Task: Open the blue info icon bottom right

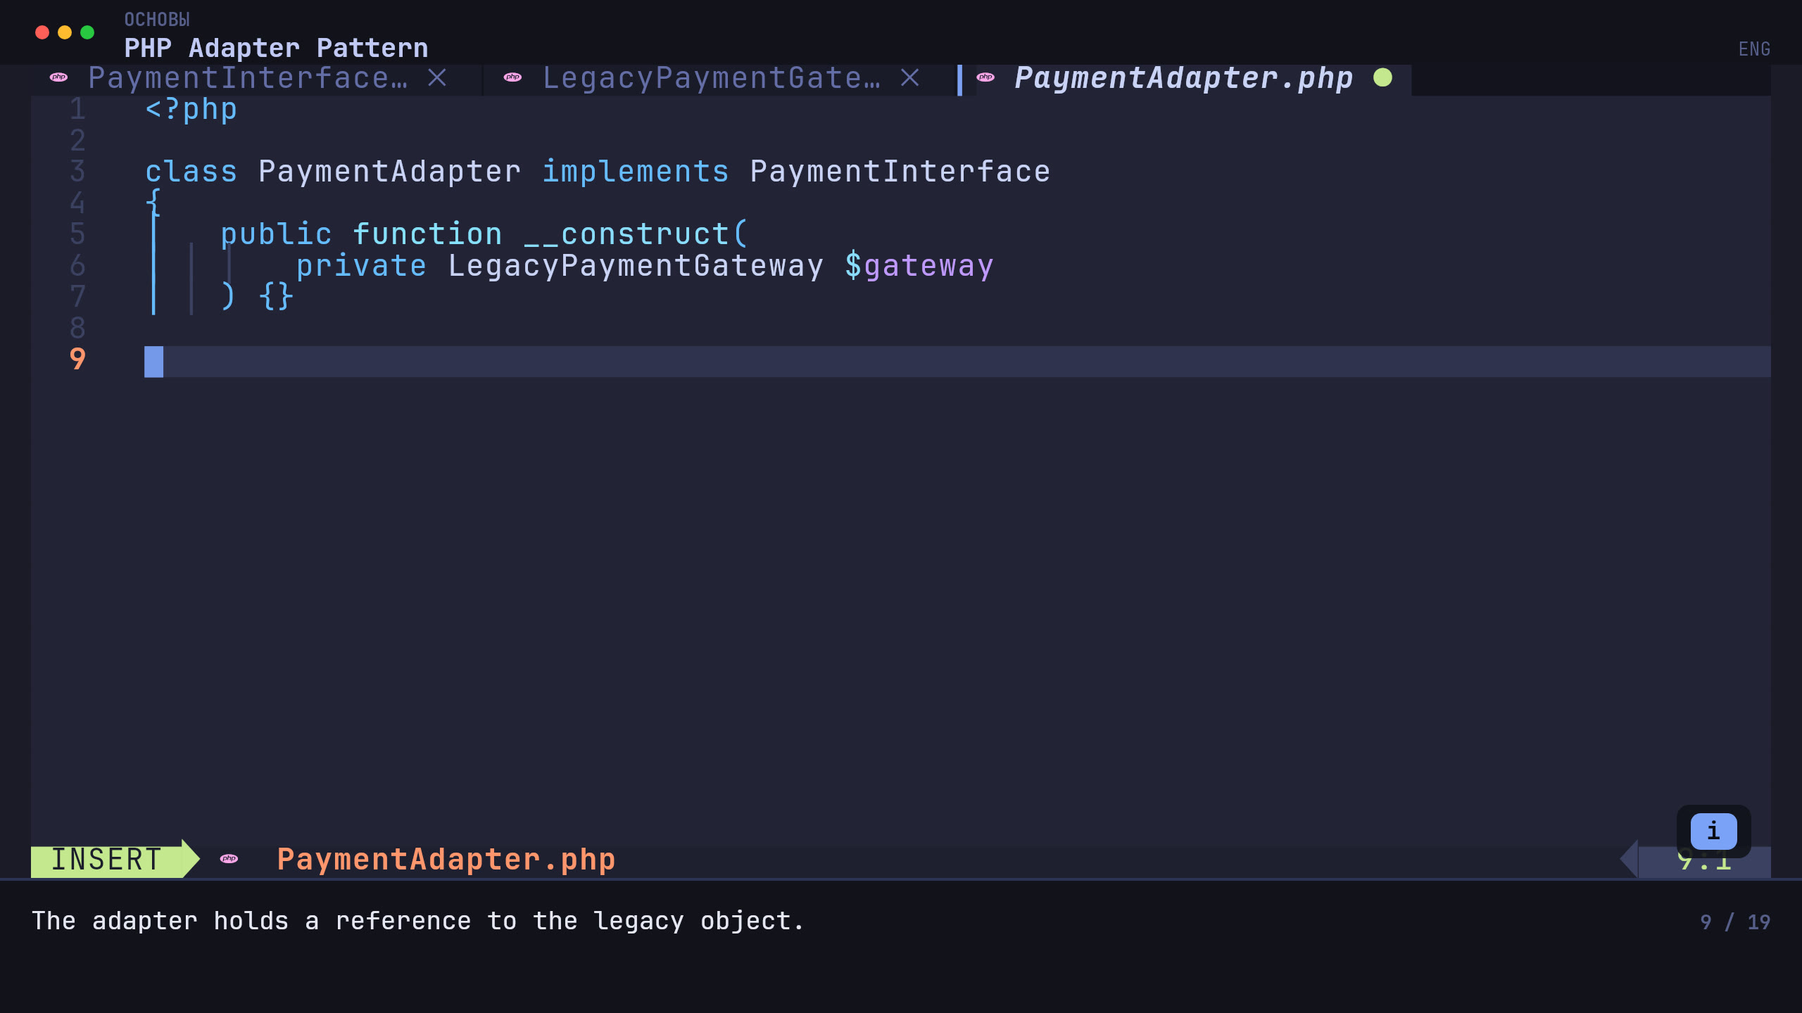Action: 1713,831
